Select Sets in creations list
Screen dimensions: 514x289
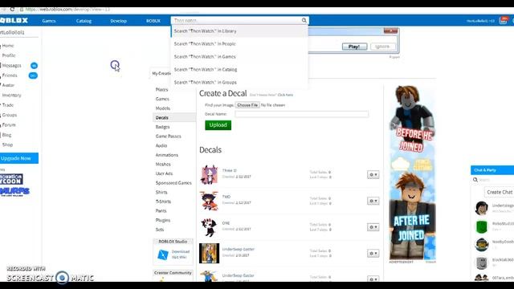(160, 230)
